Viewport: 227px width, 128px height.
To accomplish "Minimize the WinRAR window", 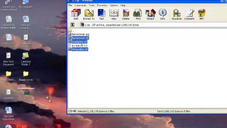I will pos(222,1).
